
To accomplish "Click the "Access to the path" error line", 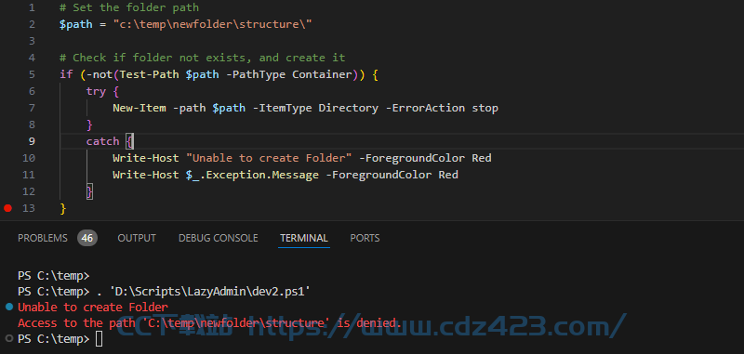I will pos(208,323).
